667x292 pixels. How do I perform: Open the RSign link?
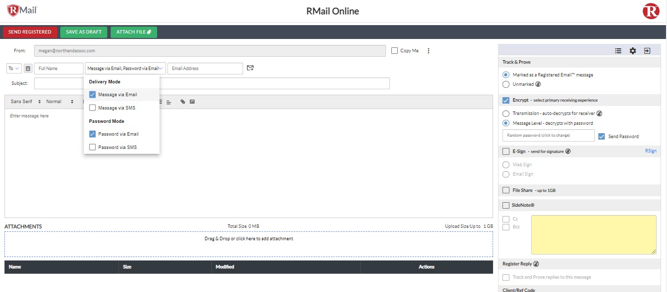pyautogui.click(x=651, y=151)
